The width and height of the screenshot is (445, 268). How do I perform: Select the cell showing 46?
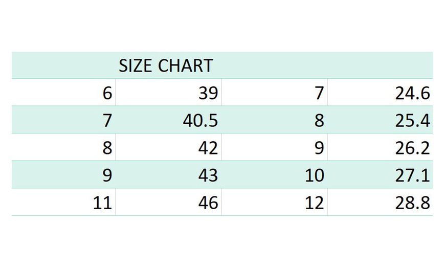pos(208,203)
